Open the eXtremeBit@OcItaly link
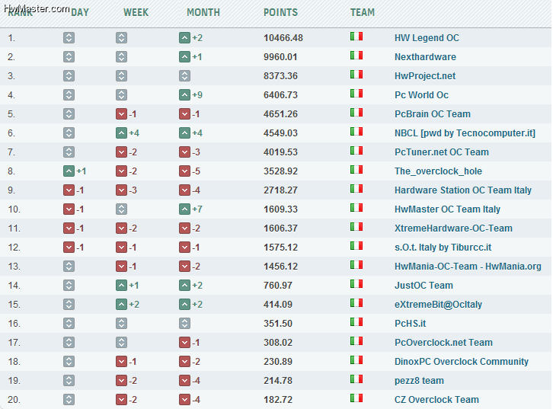This screenshot has height=409, width=553. tap(439, 305)
